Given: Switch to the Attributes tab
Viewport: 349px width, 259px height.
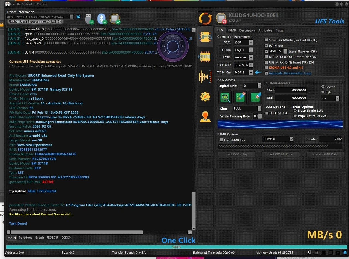Looking at the screenshot, I should pyautogui.click(x=265, y=30).
